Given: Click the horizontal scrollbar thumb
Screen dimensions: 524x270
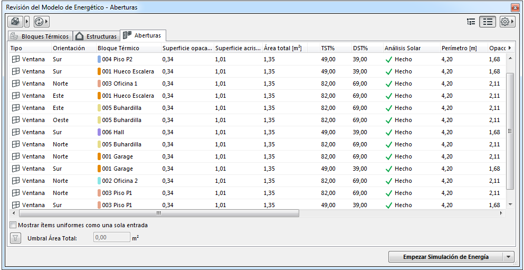Looking at the screenshot, I should (x=159, y=213).
